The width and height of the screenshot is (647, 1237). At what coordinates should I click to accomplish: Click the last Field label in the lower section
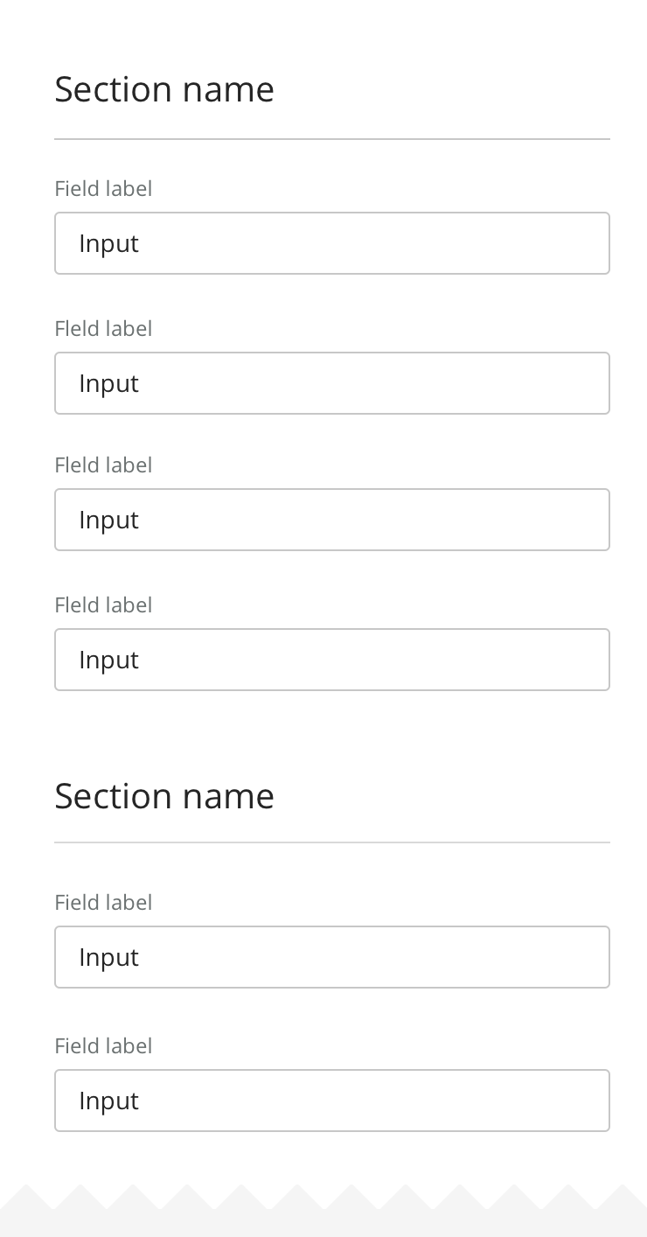point(103,1046)
